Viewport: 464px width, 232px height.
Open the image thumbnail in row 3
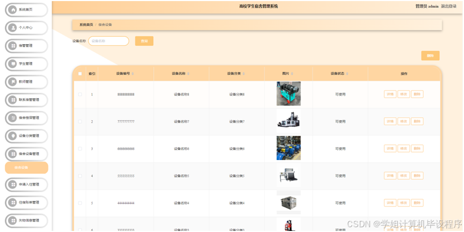(x=288, y=148)
